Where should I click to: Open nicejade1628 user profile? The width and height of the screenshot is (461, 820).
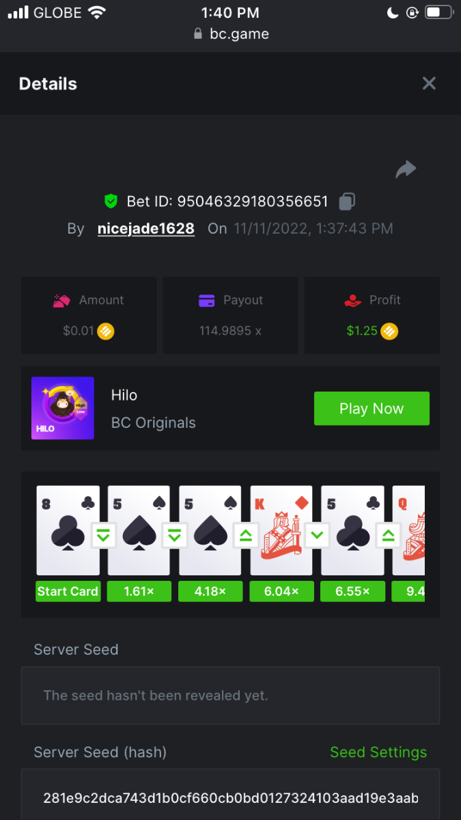146,229
